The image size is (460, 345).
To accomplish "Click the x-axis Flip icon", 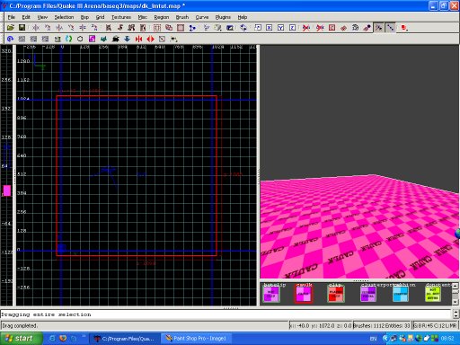I will (36, 28).
